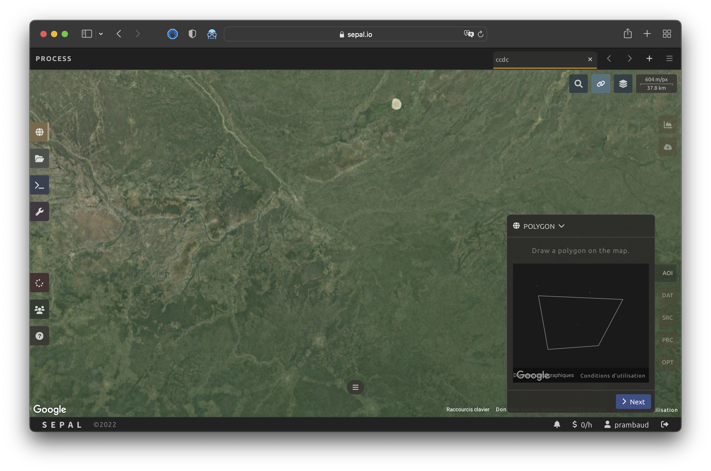Toggle the linked maps chain button
The height and width of the screenshot is (471, 711).
[x=601, y=84]
